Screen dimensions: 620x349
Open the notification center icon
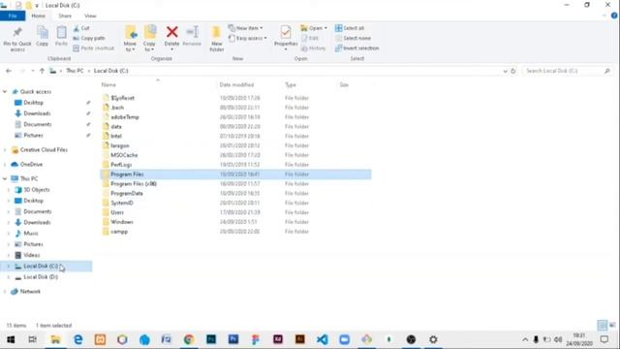(x=604, y=339)
